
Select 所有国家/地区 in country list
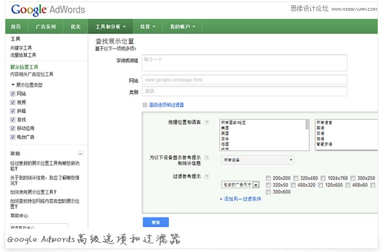[x=234, y=123]
